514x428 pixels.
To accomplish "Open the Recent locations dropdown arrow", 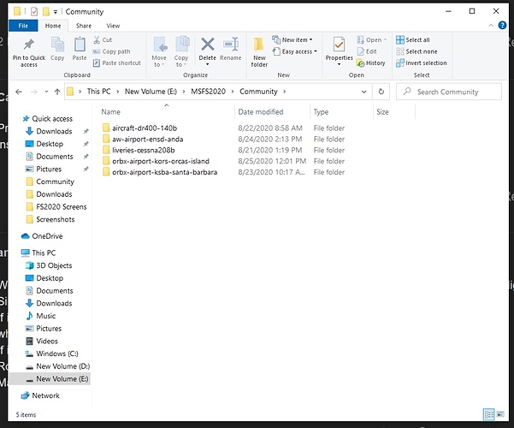I will [x=46, y=92].
